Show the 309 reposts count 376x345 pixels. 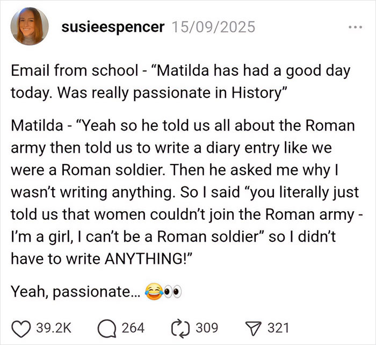tap(209, 327)
